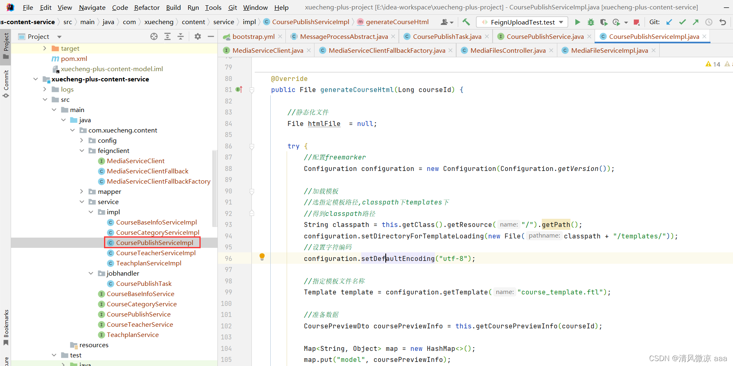Viewport: 733px width, 366px height.
Task: Select xuecheng-plus-content-model.iml file
Action: pos(111,69)
